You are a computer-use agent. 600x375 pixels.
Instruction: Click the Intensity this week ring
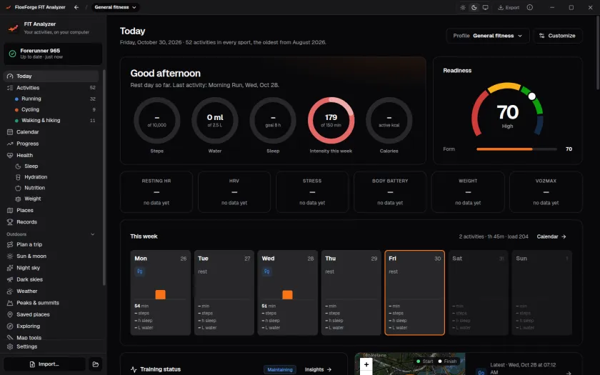click(x=331, y=120)
